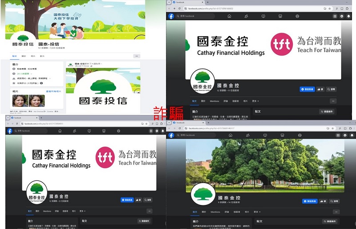
Task: Select 相片 tab on 國泰-投信 page
Action: point(33,56)
